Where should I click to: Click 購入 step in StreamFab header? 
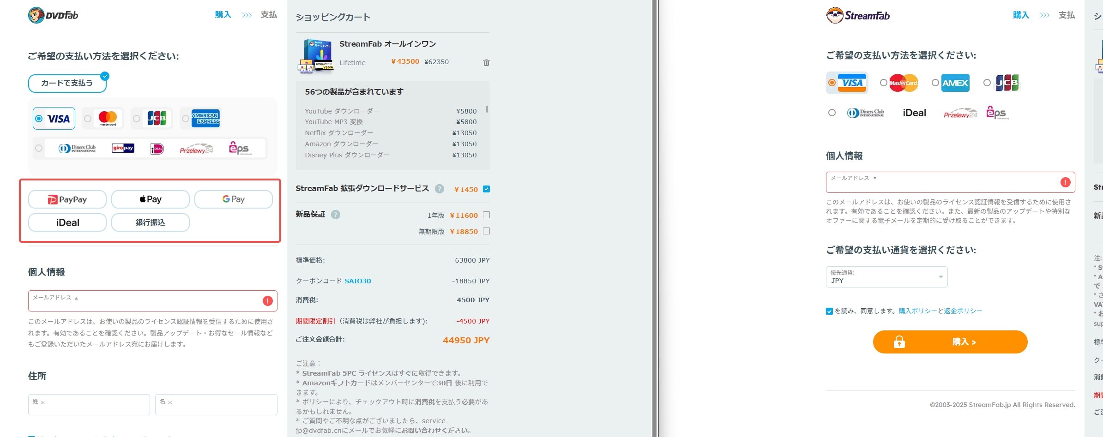pyautogui.click(x=1021, y=15)
